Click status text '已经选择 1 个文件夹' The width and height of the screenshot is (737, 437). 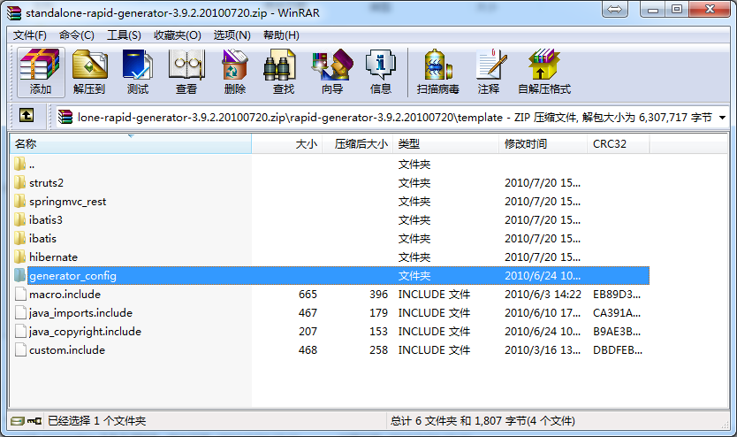pyautogui.click(x=97, y=420)
